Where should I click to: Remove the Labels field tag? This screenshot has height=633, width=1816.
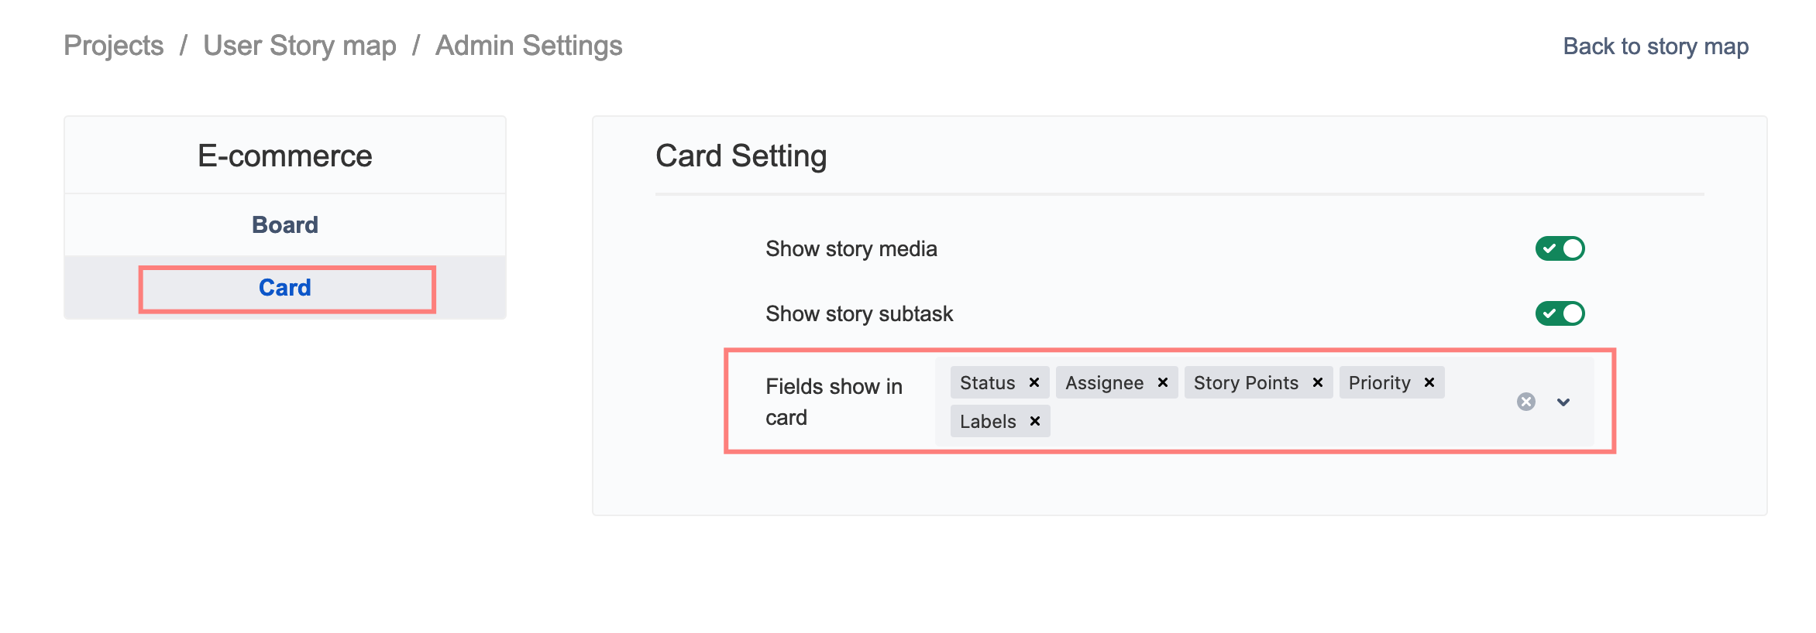click(1034, 422)
